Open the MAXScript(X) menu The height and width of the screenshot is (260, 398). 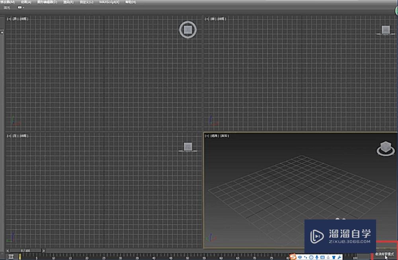pyautogui.click(x=109, y=2)
